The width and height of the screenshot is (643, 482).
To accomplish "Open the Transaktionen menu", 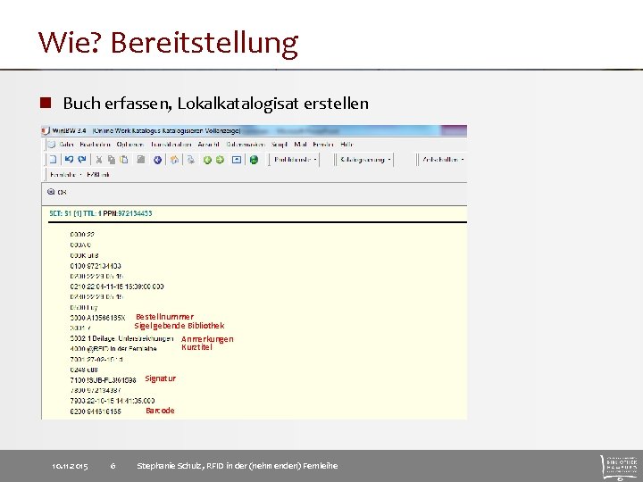I will (x=171, y=145).
